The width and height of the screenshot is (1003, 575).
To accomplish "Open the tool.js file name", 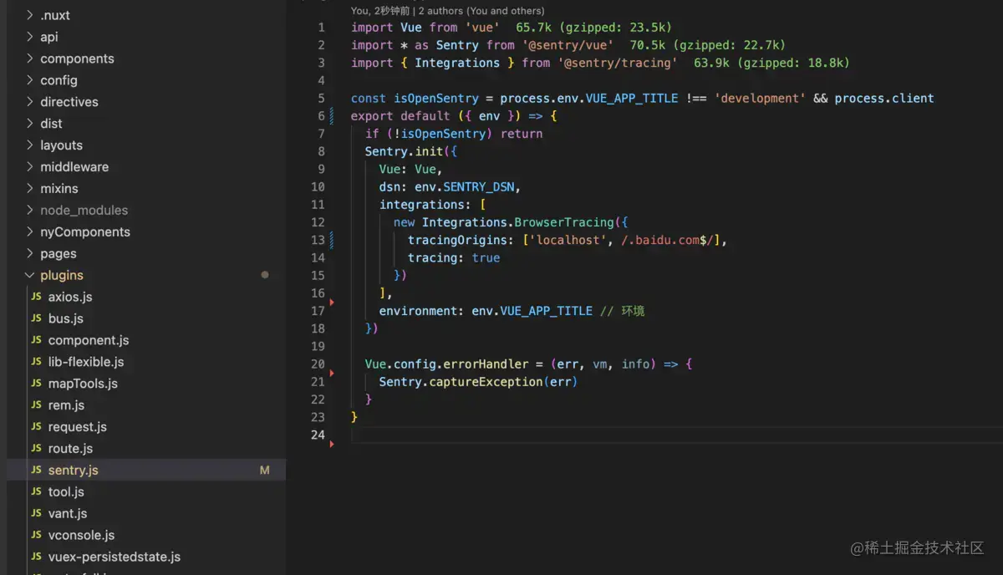I will 66,492.
